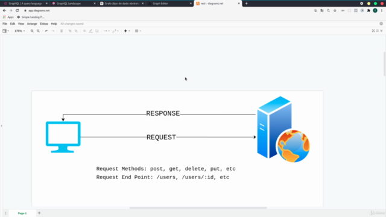Switch to the GraphQL query language tab
Image resolution: width=386 pixels, height=217 pixels.
(25, 4)
